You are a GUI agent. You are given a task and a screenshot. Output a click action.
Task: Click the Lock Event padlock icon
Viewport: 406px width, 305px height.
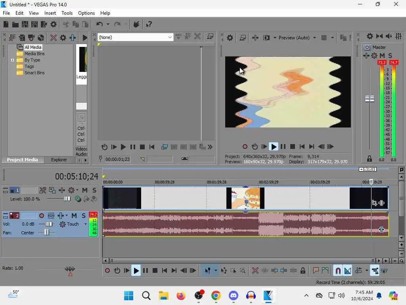[x=303, y=271]
